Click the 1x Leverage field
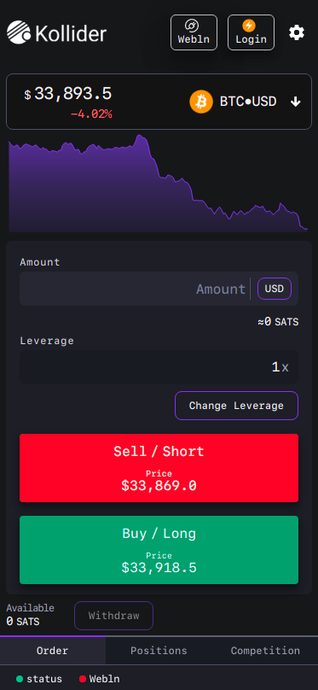The image size is (318, 690). (x=159, y=367)
